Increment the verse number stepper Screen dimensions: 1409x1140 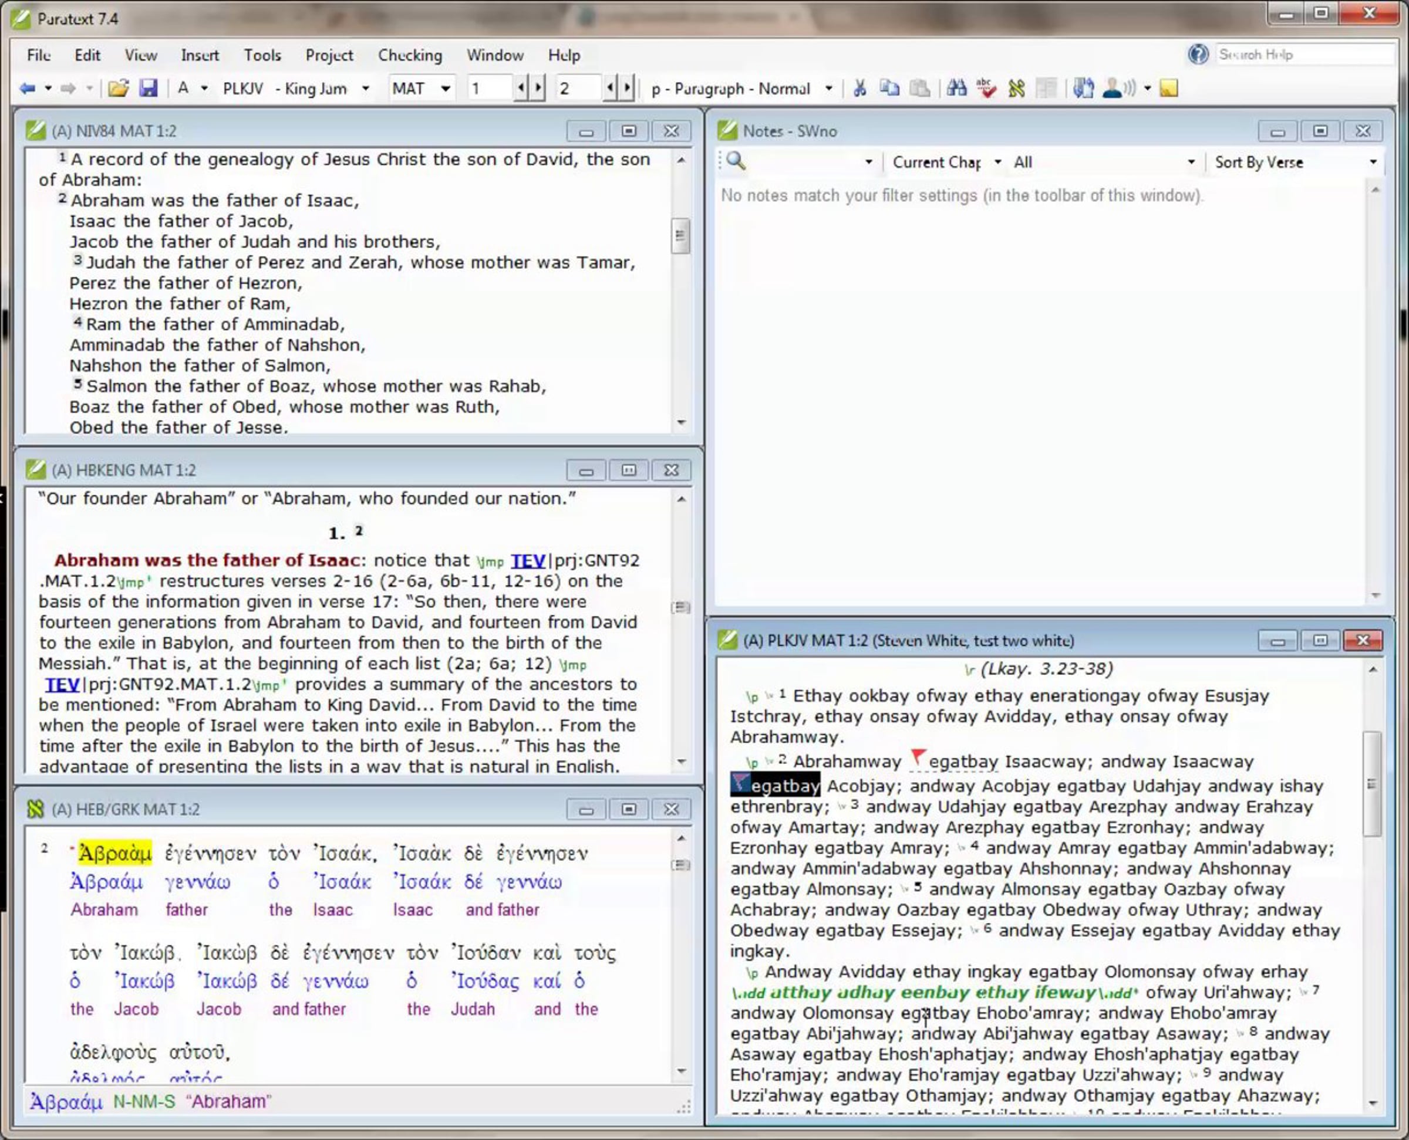627,88
